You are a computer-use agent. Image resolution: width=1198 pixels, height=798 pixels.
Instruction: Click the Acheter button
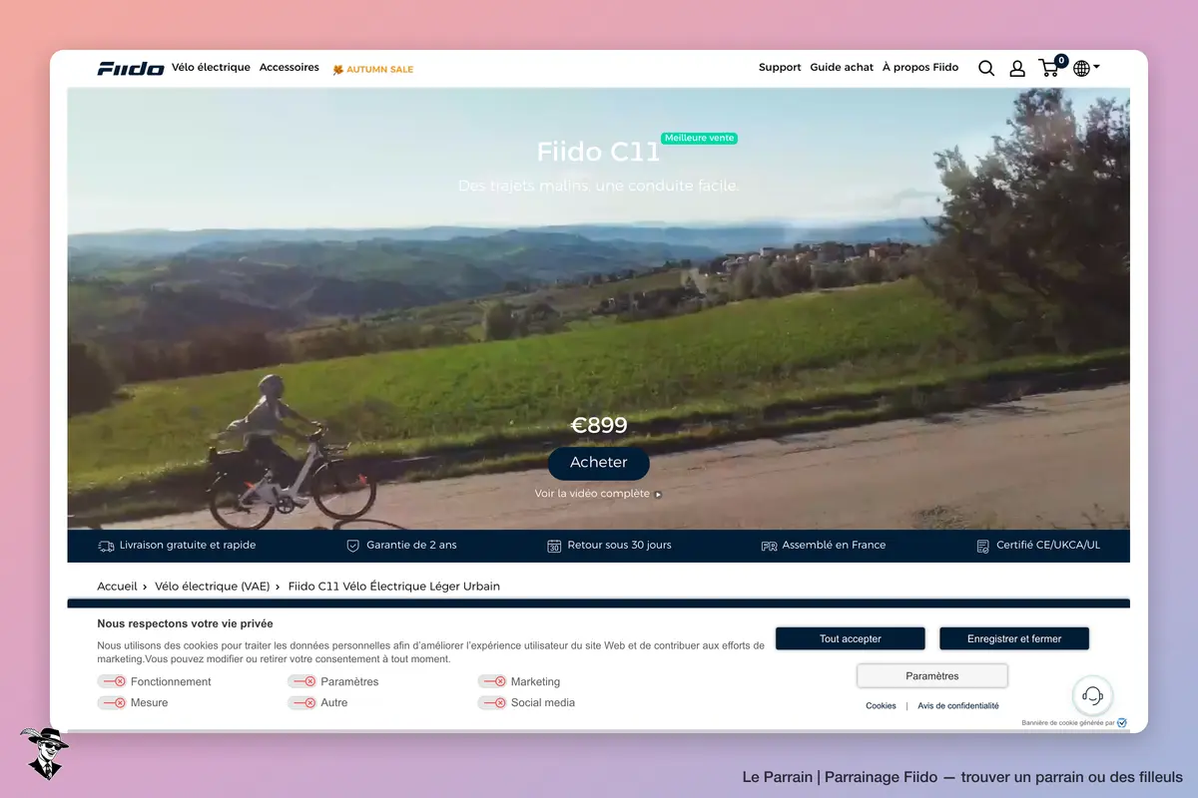pyautogui.click(x=599, y=463)
